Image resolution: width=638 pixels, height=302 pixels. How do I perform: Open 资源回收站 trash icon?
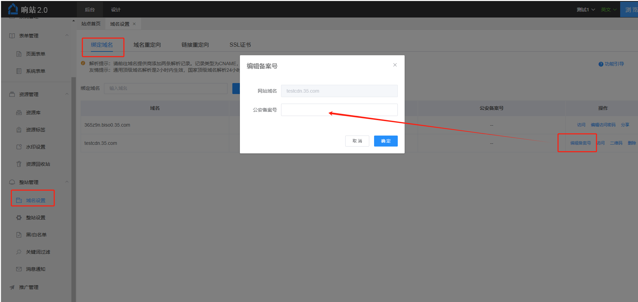pyautogui.click(x=19, y=164)
